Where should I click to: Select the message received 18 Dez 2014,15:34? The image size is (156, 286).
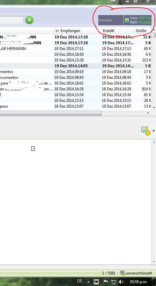(x=76, y=95)
